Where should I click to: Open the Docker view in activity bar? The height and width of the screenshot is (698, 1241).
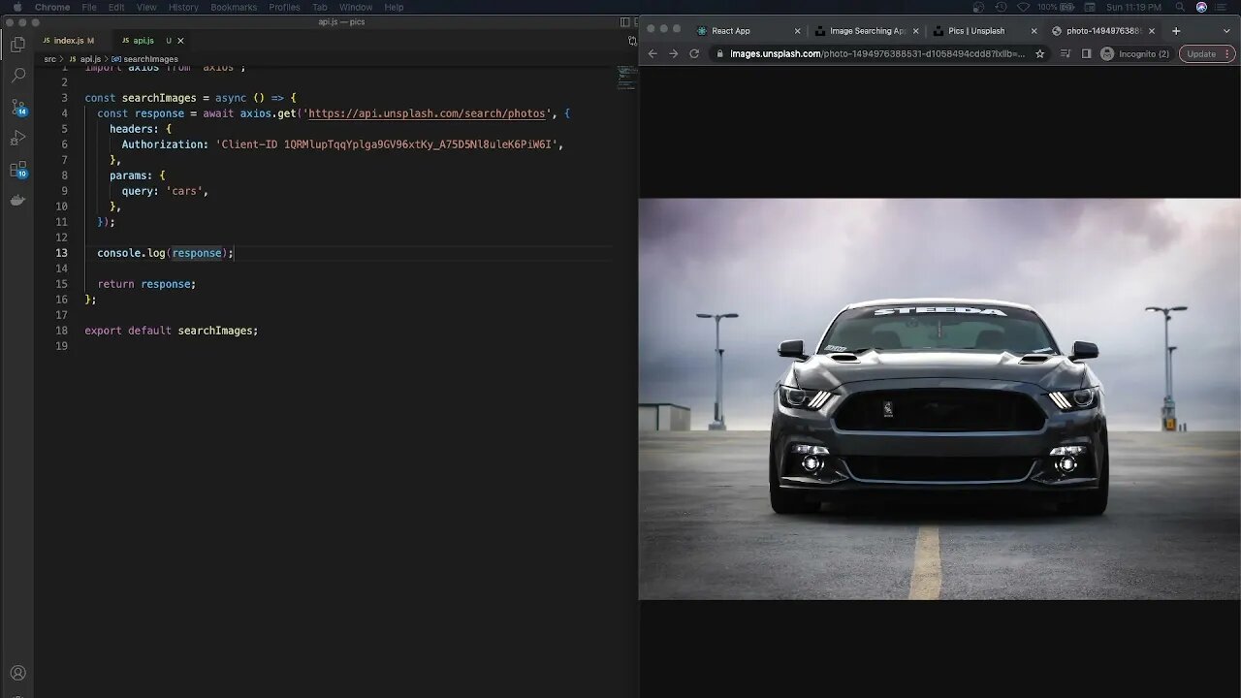17,201
